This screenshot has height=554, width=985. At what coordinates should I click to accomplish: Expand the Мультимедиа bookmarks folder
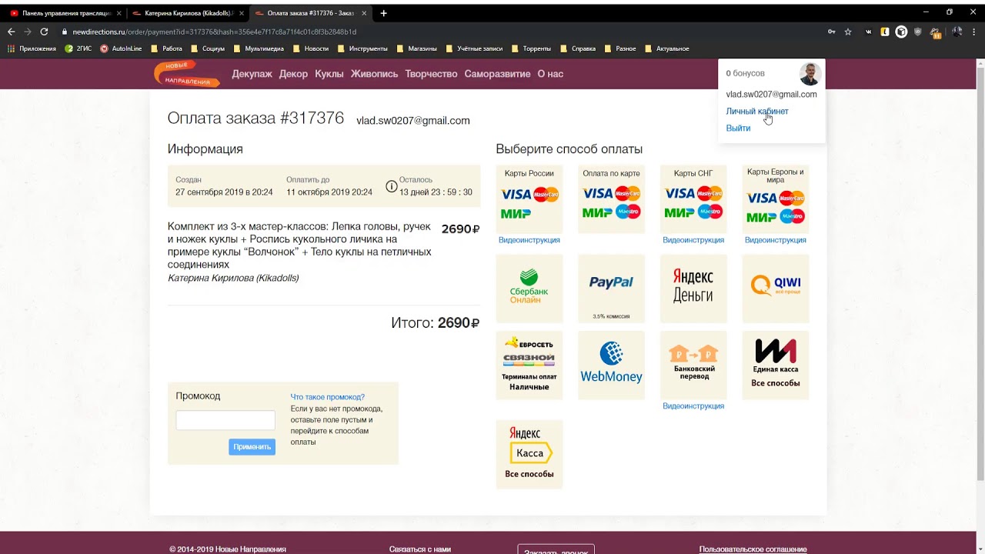pyautogui.click(x=259, y=48)
